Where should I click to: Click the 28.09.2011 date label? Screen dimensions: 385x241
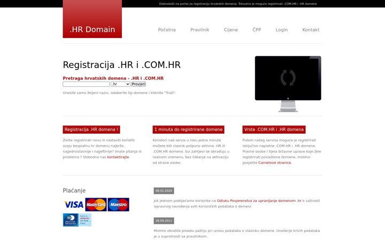(164, 221)
